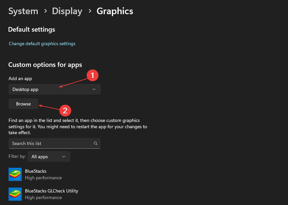Click the High performance label under BlueStacks

[43, 178]
